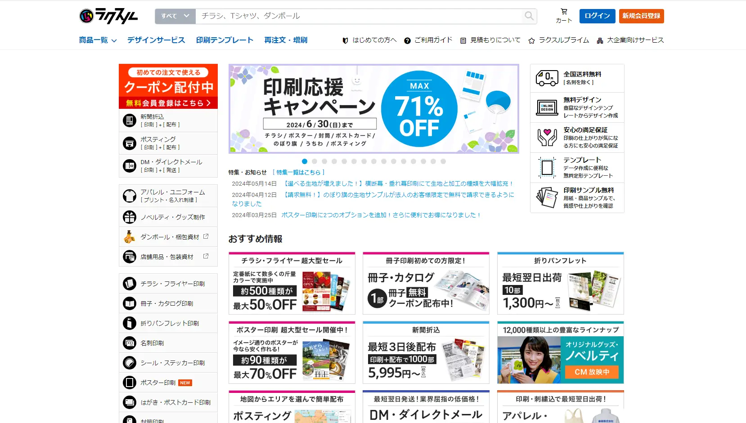Open the ポスター印刷 超大型セール card
The height and width of the screenshot is (423, 746).
click(x=292, y=352)
